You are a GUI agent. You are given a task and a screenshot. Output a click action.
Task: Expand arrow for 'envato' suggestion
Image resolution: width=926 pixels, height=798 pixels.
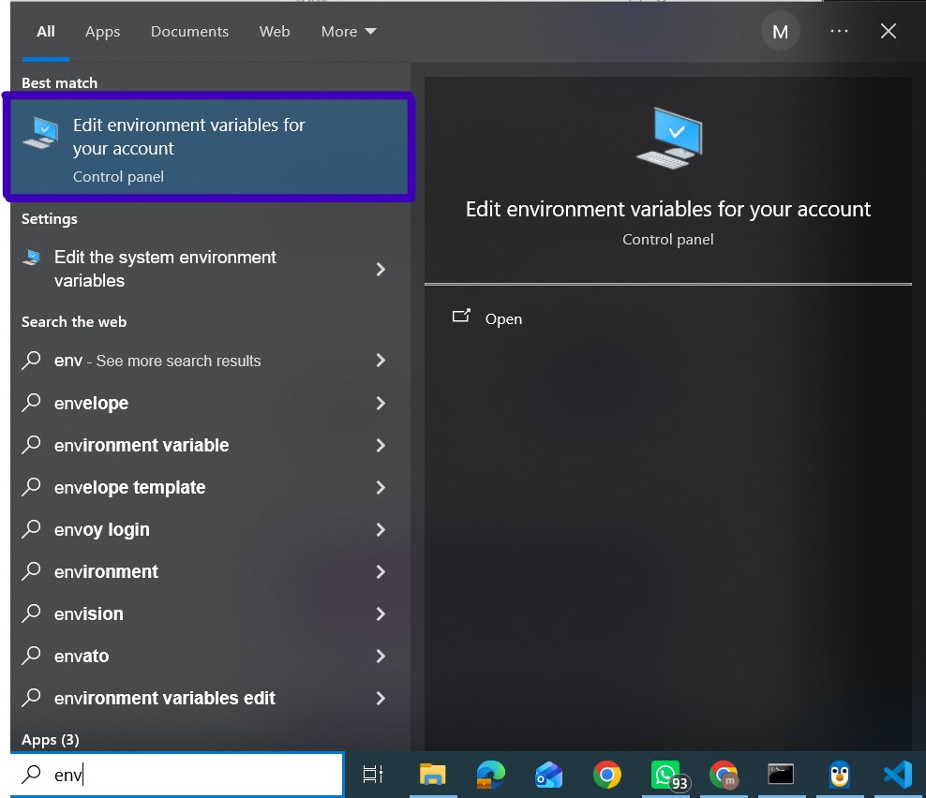pyautogui.click(x=381, y=656)
